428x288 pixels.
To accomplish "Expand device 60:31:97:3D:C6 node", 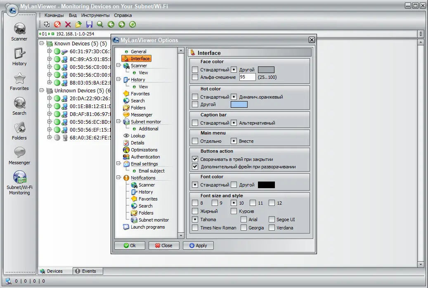I will click(x=50, y=51).
